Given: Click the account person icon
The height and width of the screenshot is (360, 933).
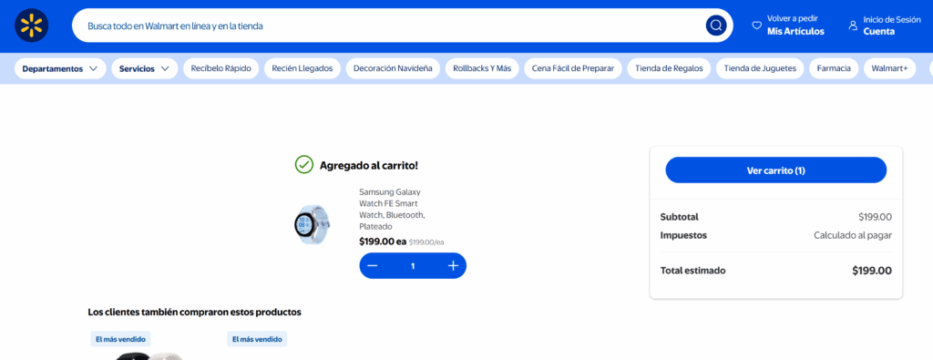Looking at the screenshot, I should (x=853, y=26).
